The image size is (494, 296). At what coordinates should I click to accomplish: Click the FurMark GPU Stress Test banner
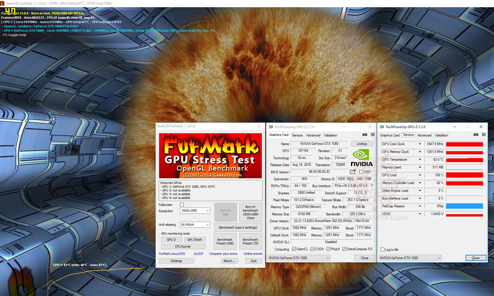[x=210, y=155]
